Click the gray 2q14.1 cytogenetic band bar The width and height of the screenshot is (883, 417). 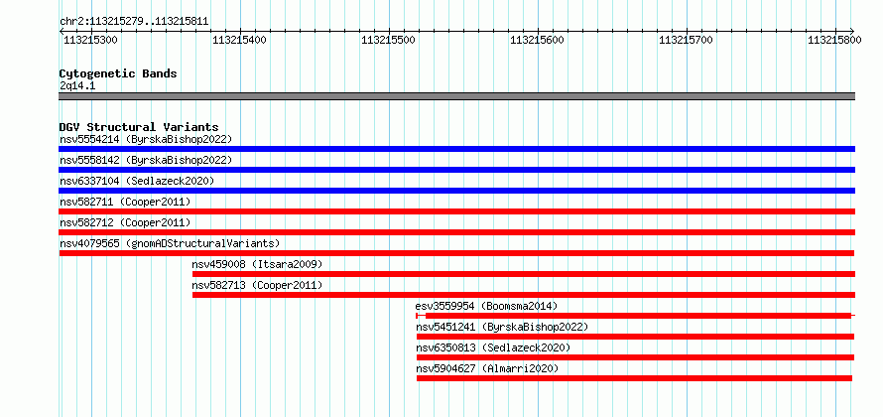pyautogui.click(x=456, y=96)
